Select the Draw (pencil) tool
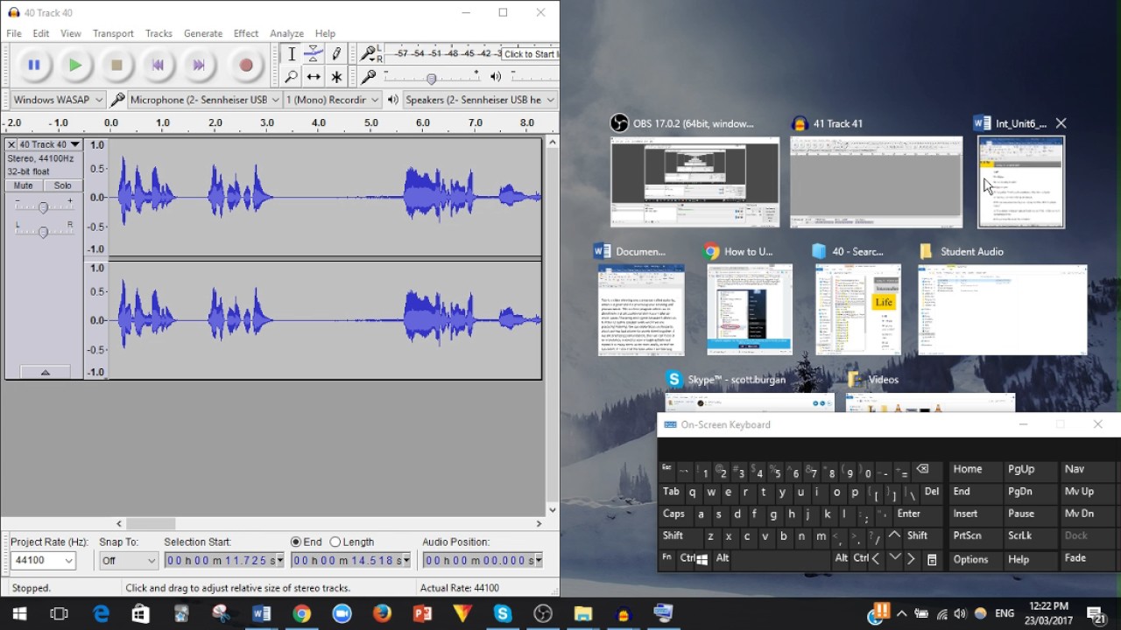Image resolution: width=1121 pixels, height=630 pixels. pyautogui.click(x=336, y=54)
